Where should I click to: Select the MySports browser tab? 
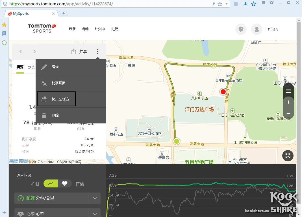31,14
